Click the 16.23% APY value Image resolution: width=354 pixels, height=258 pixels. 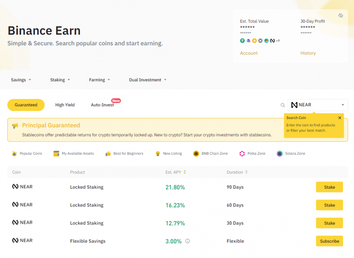pos(175,205)
